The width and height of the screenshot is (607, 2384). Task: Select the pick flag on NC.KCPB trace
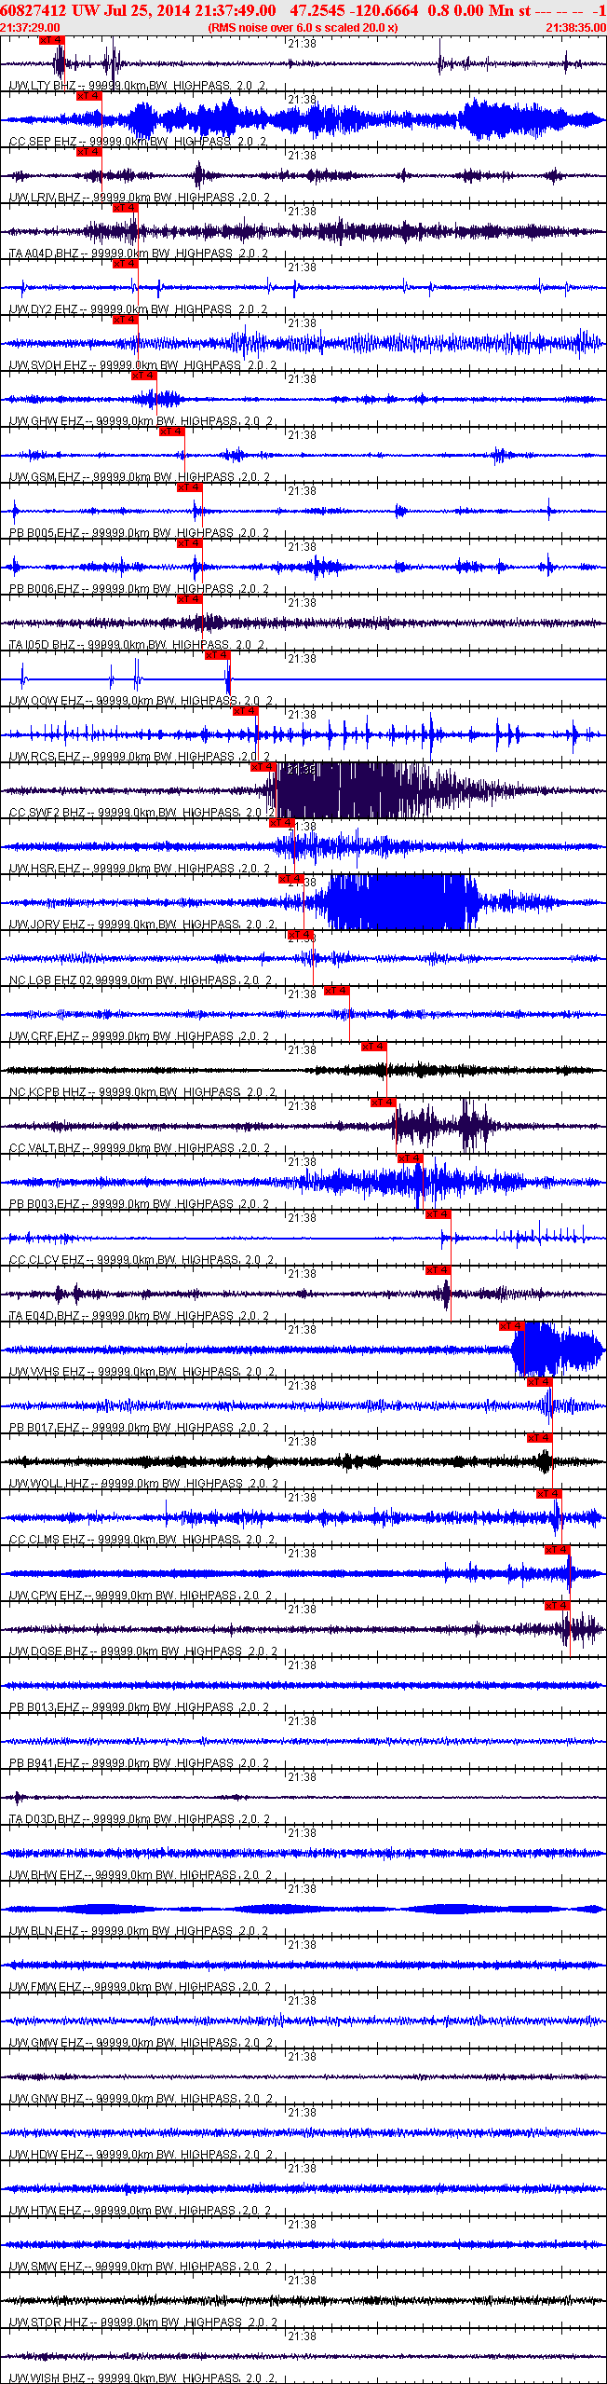click(374, 1047)
